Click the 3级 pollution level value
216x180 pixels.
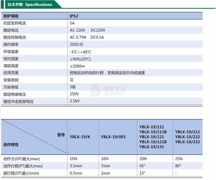point(73,87)
